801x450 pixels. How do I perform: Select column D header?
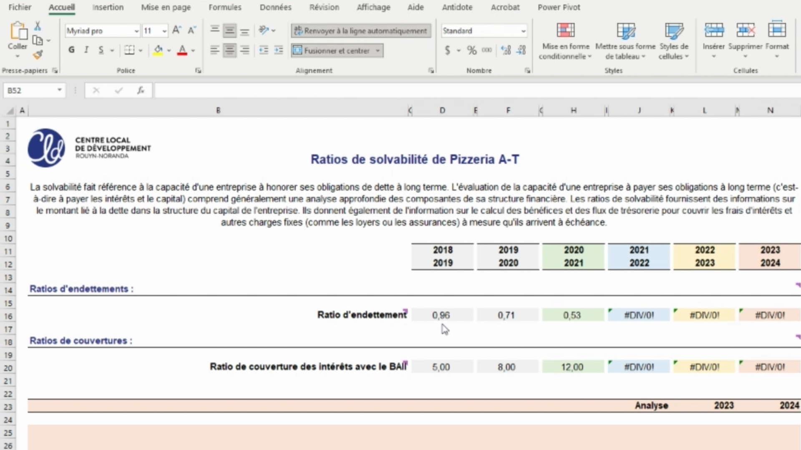click(442, 110)
